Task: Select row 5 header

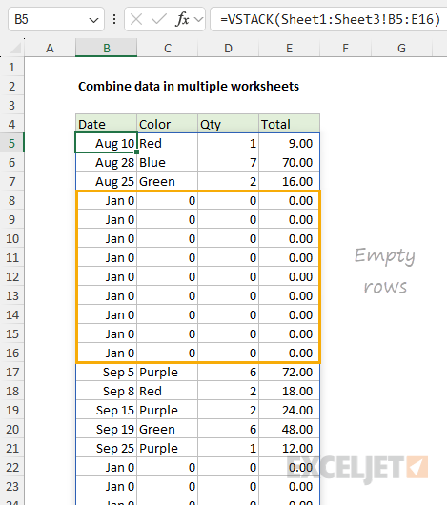Action: tap(12, 143)
